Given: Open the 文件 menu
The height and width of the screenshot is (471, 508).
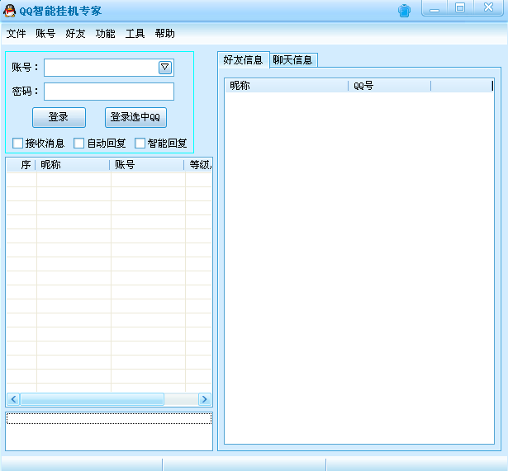Looking at the screenshot, I should click(16, 33).
